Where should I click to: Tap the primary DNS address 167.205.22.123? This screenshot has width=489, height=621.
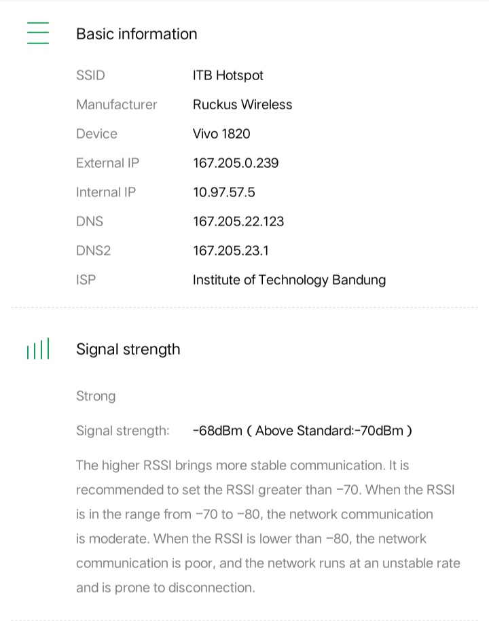238,221
